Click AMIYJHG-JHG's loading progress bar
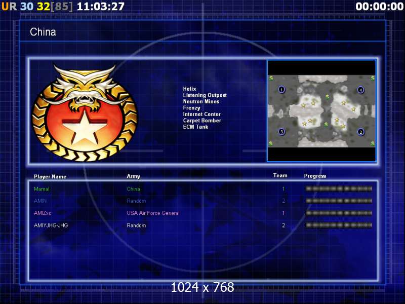 pos(339,225)
